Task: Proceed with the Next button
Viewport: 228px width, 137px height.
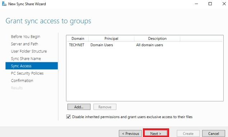Action: tap(156, 133)
